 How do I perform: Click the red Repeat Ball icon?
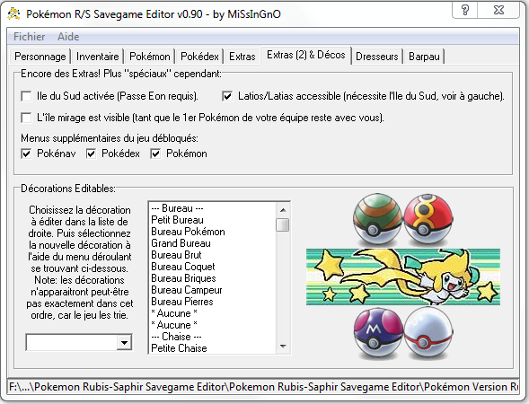tap(428, 218)
